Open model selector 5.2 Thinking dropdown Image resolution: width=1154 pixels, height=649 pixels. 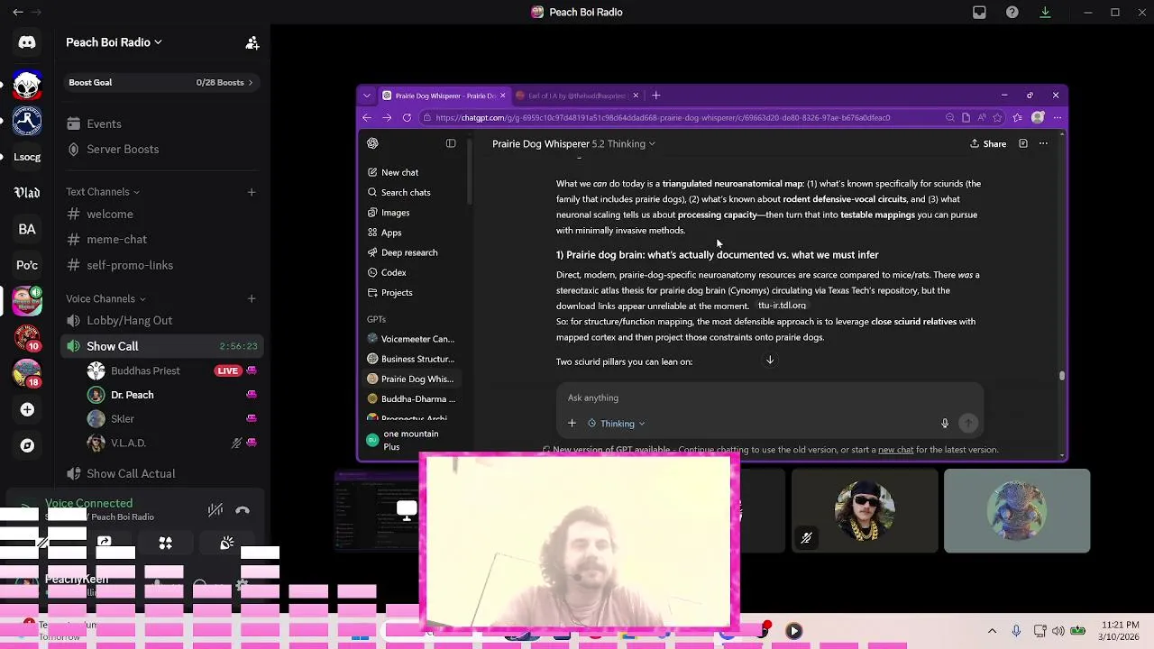(623, 143)
